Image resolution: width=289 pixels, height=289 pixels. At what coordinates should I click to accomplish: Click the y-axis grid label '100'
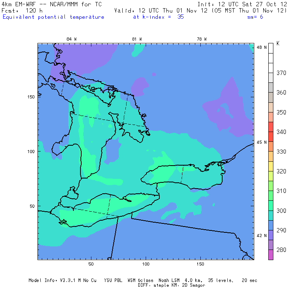click(31, 152)
